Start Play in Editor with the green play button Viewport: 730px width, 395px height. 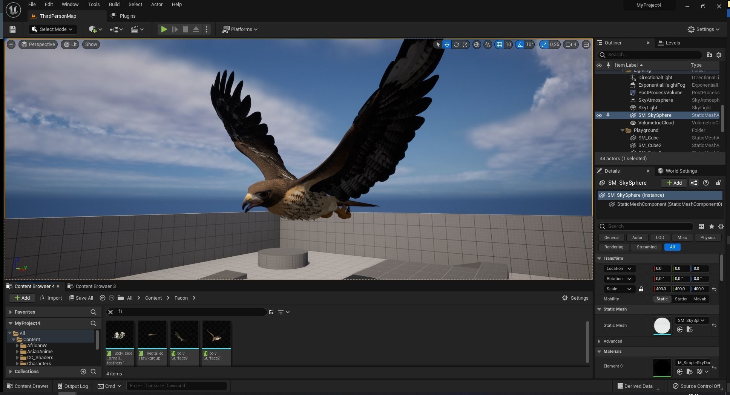(164, 29)
